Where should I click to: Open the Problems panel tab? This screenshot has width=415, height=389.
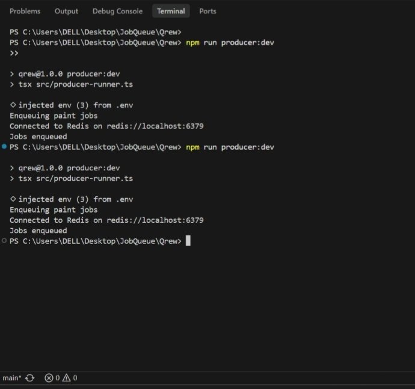click(x=25, y=11)
